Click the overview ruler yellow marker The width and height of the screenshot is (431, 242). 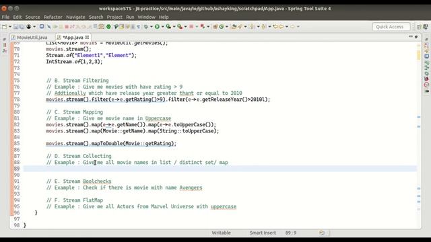tap(419, 55)
